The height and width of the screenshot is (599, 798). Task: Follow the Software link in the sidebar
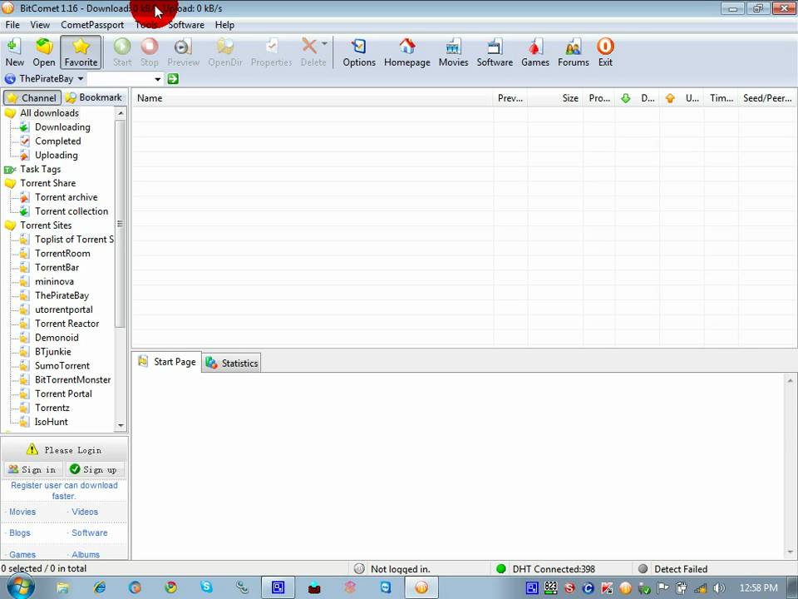(90, 532)
